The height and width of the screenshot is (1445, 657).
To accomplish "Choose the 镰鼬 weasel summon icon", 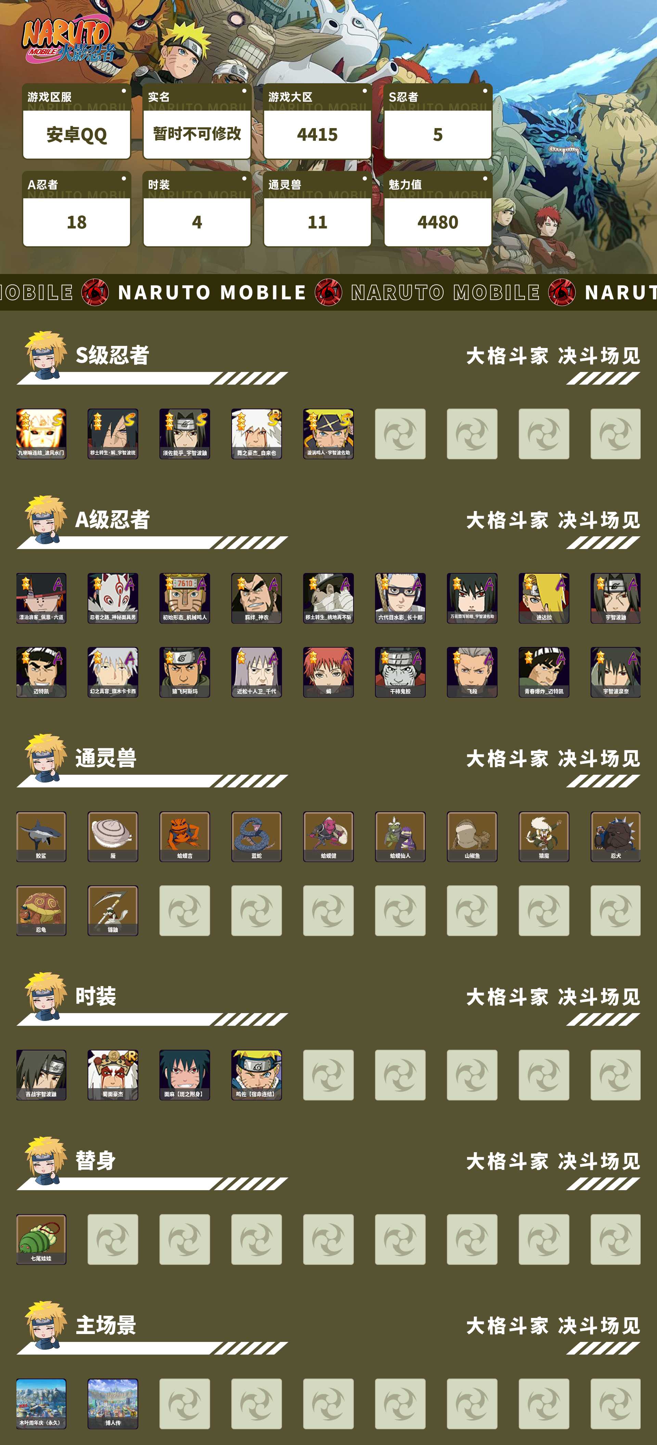I will click(113, 910).
